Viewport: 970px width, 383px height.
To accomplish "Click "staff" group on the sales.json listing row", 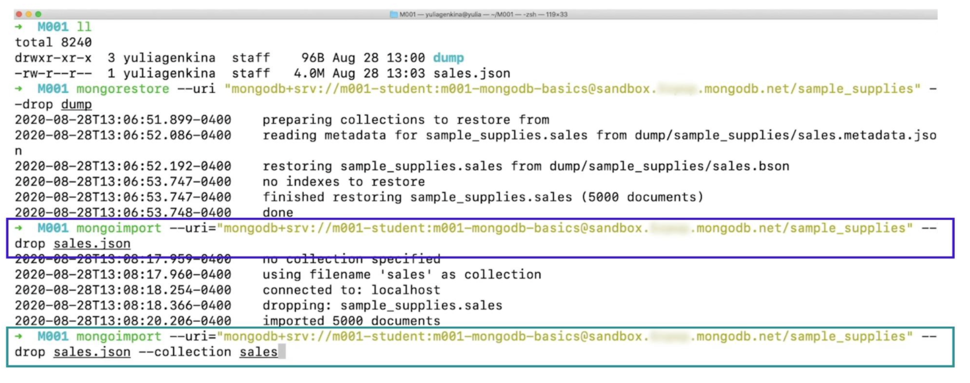I will click(251, 73).
